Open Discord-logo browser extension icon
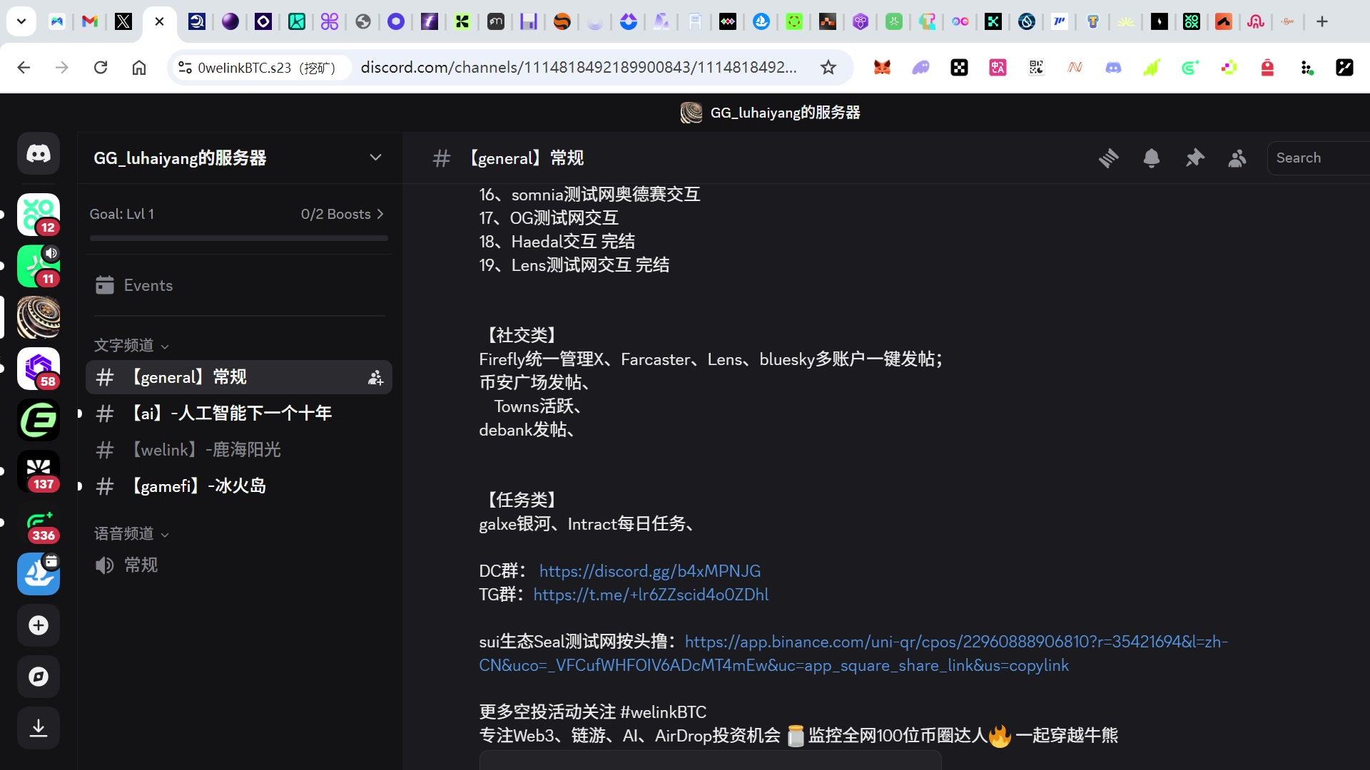Screen dimensions: 1370x770 (1113, 68)
